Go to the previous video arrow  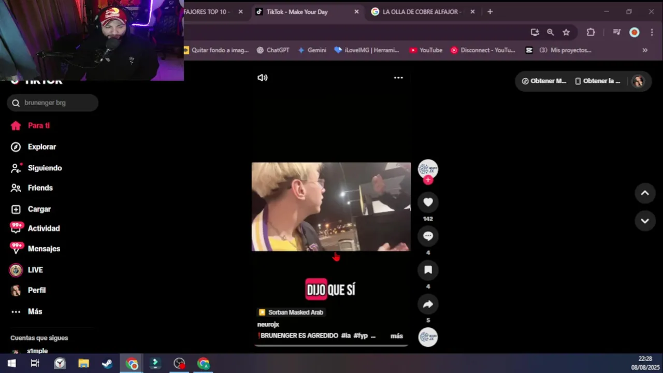645,193
